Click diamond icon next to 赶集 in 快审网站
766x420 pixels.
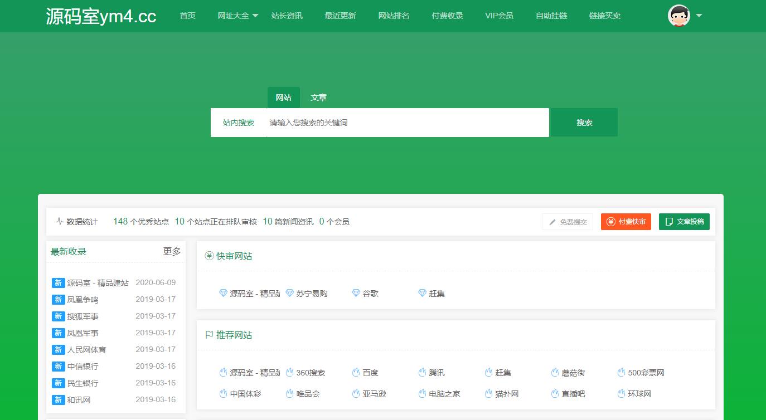[423, 293]
